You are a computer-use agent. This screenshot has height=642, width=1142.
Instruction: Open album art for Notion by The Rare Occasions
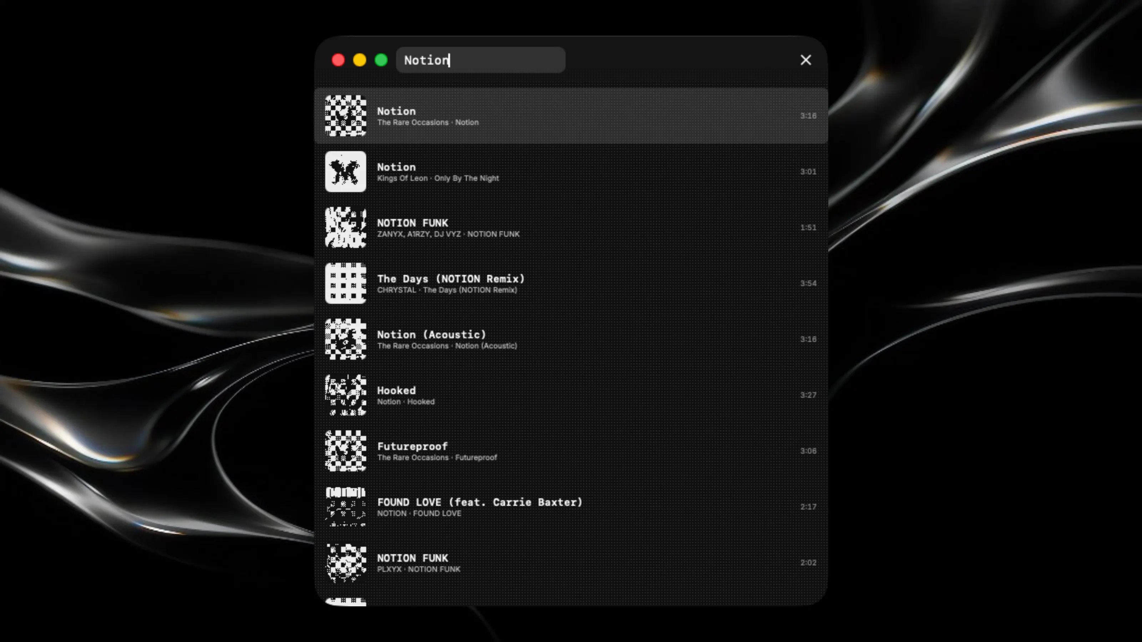click(346, 116)
